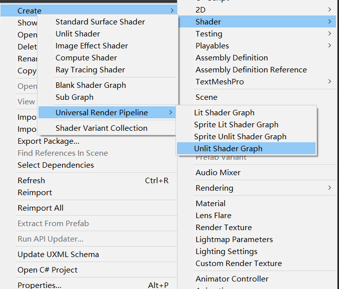Image resolution: width=339 pixels, height=289 pixels.
Task: Expand Universal Render Pipeline submenu arrow
Action: coord(170,112)
